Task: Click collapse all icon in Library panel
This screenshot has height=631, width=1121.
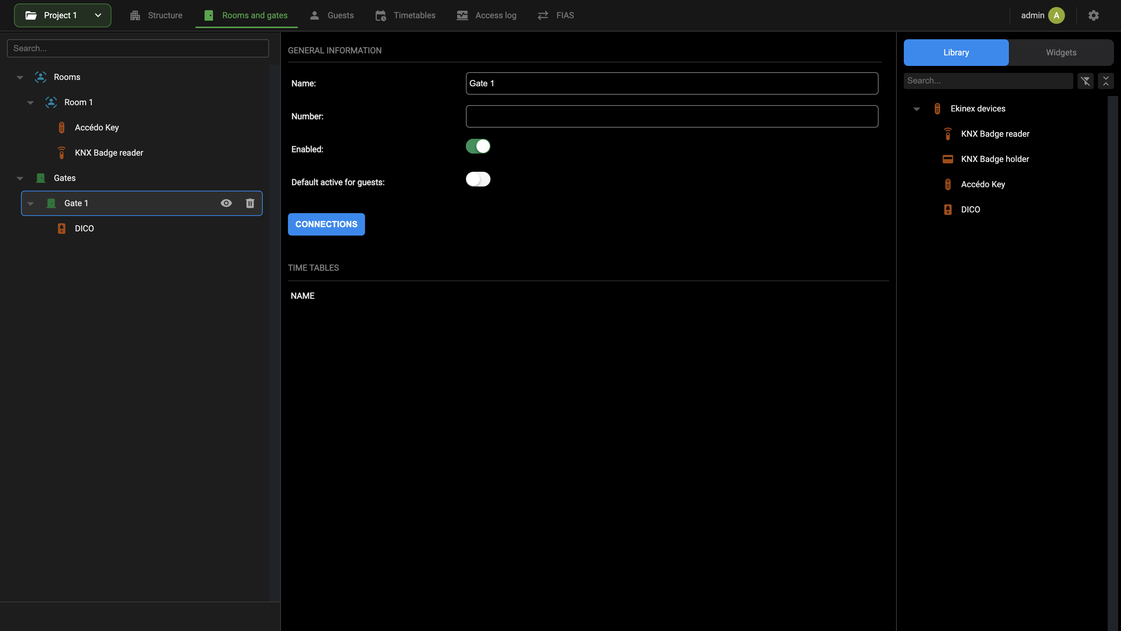Action: coord(1106,81)
